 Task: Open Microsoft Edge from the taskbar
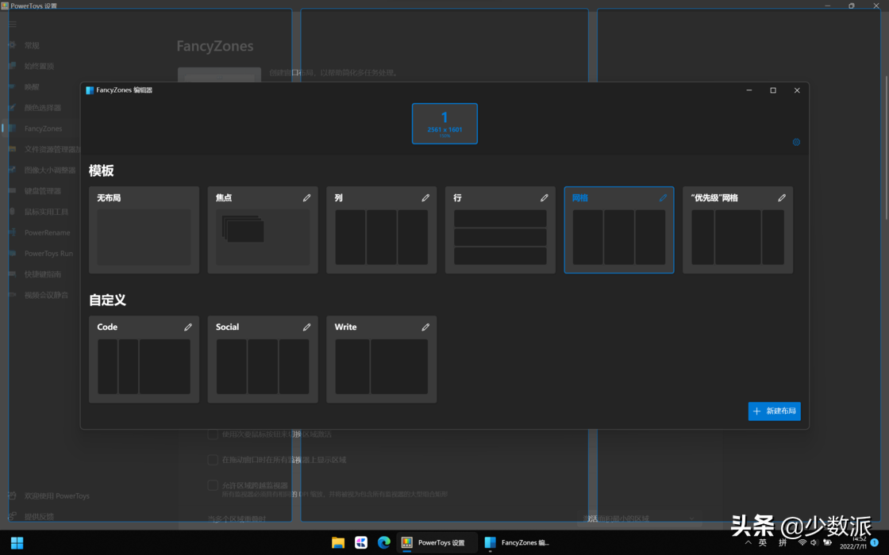[384, 543]
